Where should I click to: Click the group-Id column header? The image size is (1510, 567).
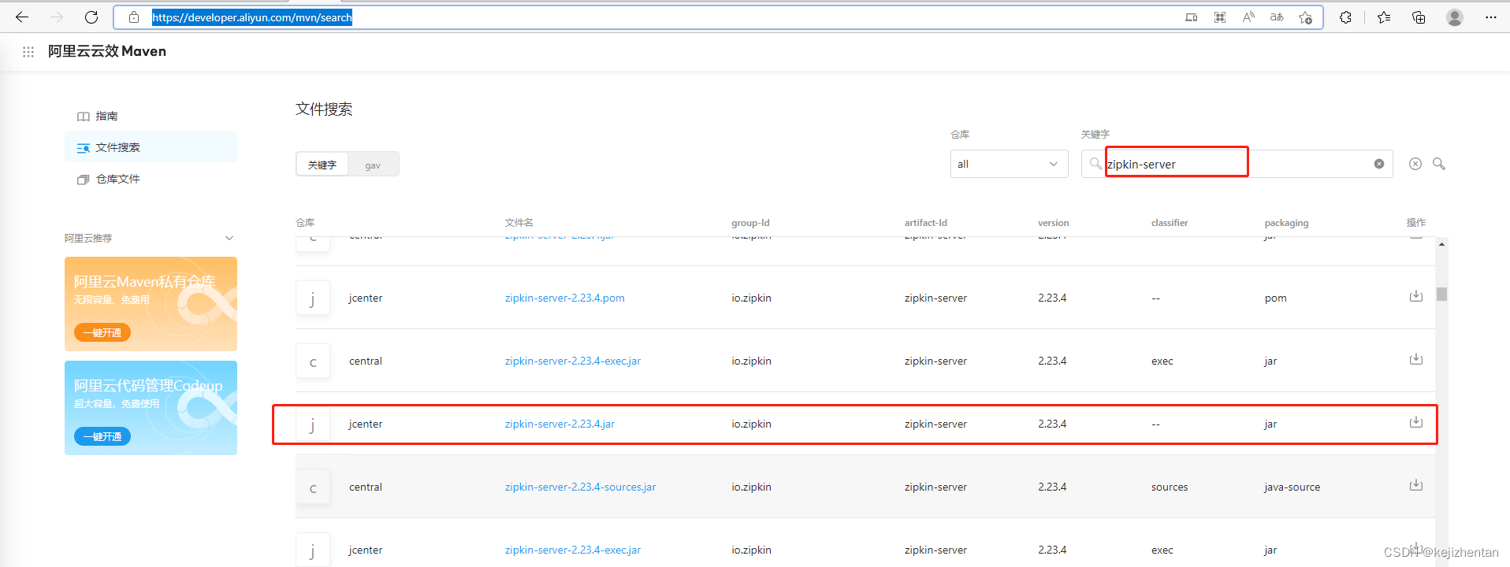[x=750, y=223]
